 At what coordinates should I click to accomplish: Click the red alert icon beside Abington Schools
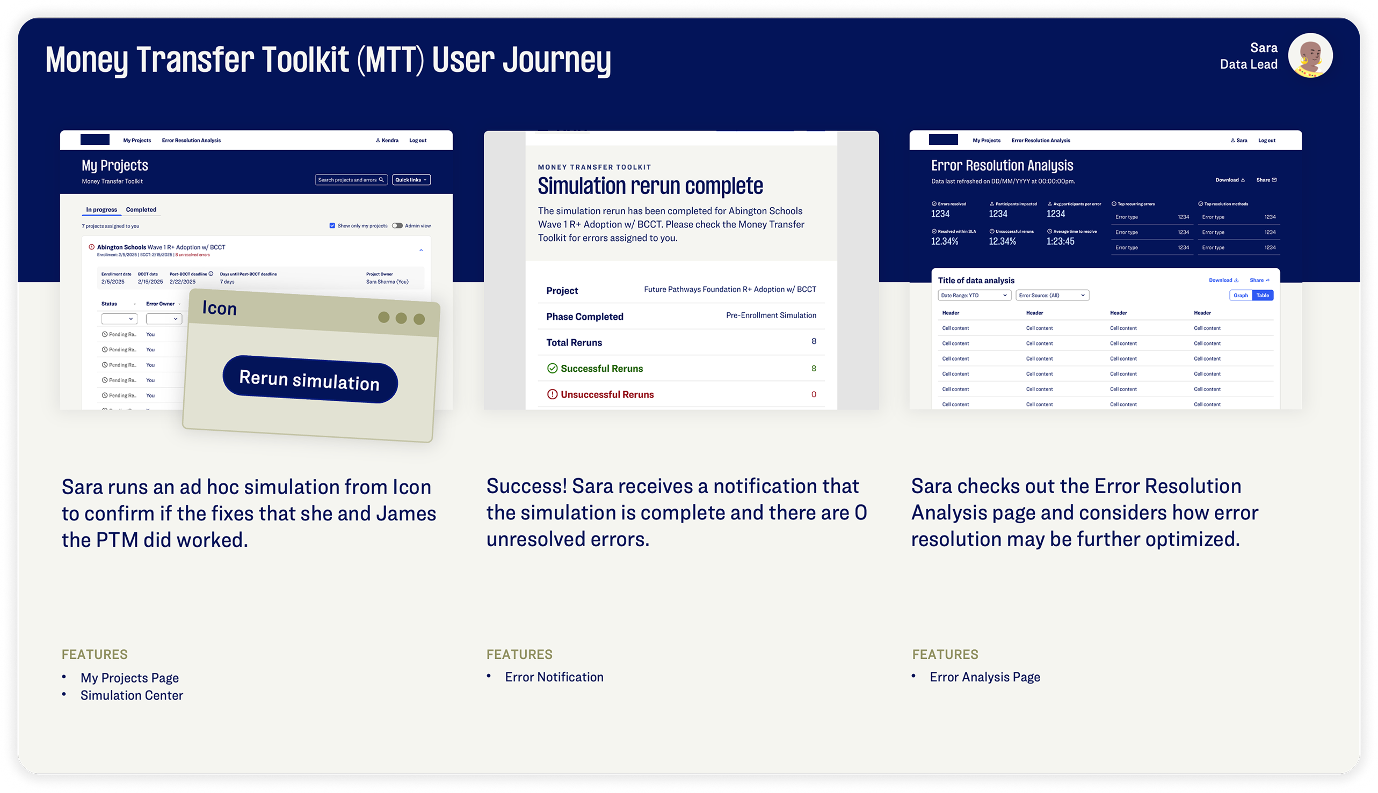(92, 247)
